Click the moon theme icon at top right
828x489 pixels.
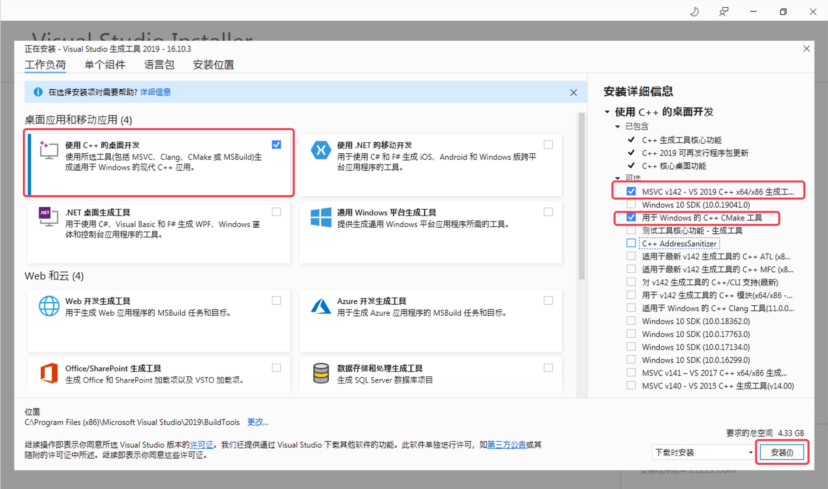(694, 12)
